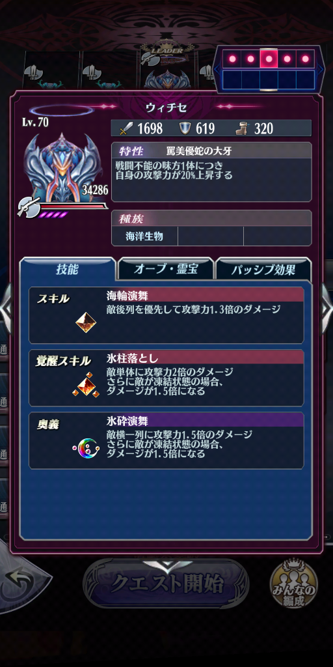Select the 技能 tab
The height and width of the screenshot is (667, 333).
(68, 269)
